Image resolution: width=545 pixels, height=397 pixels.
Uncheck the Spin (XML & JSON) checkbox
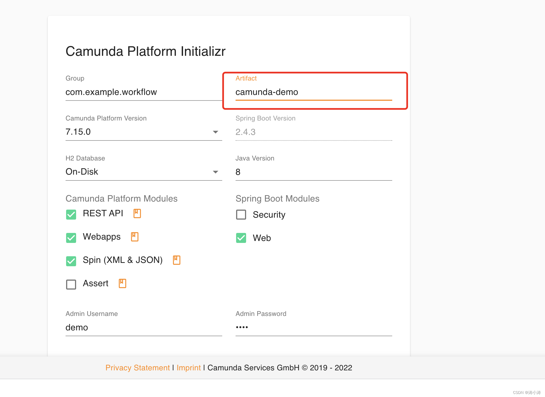click(71, 261)
